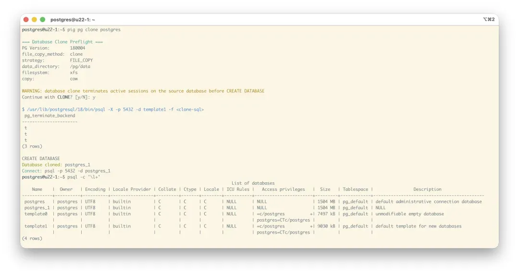Viewport: 519px width, 275px height.
Task: Click the green fullscreen window button
Action: pos(42,20)
